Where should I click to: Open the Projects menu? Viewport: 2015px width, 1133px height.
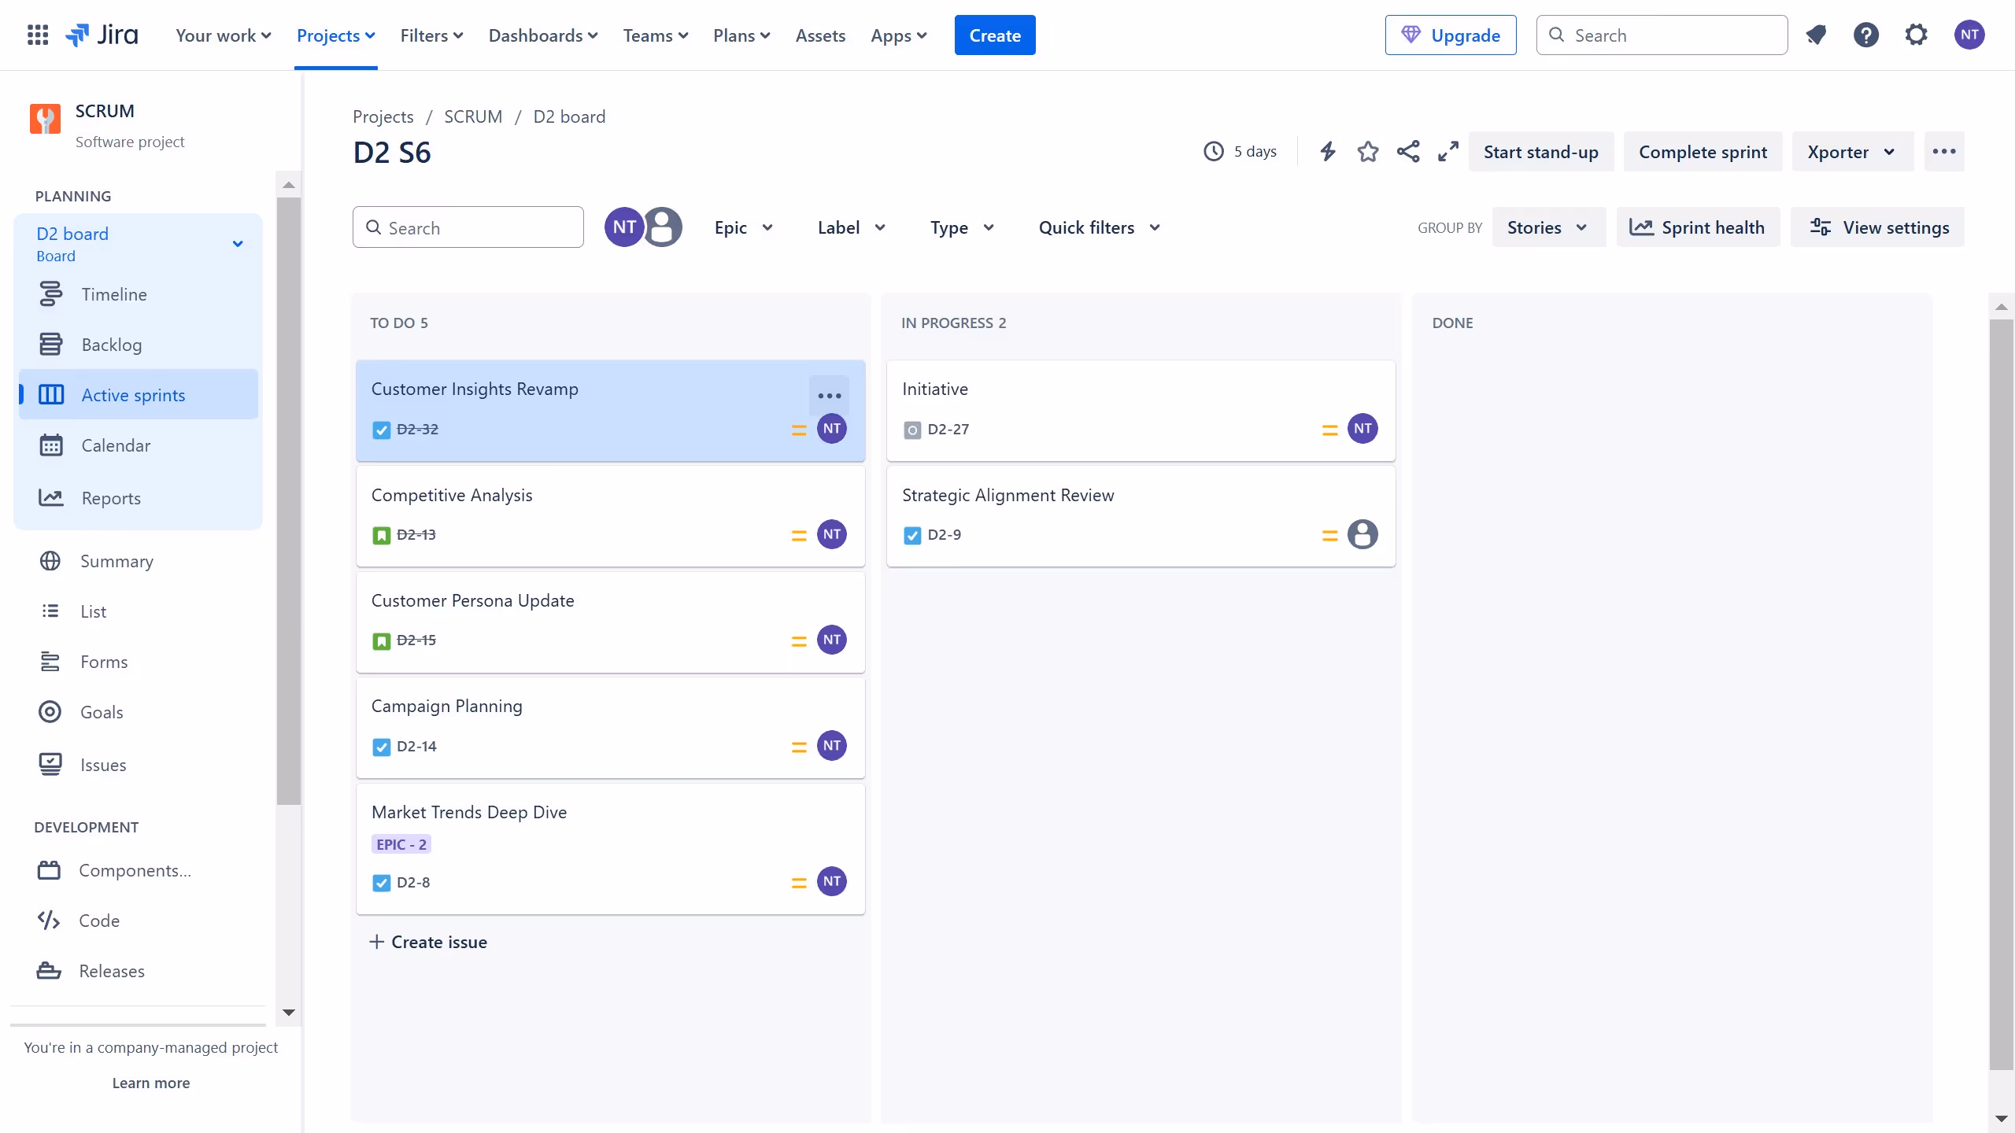335,35
